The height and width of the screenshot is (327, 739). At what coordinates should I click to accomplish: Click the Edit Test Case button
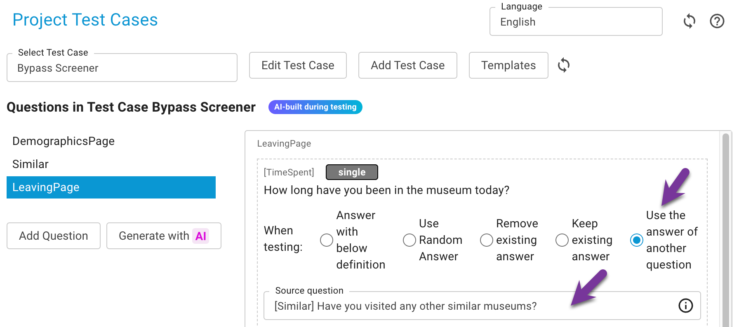pos(298,65)
